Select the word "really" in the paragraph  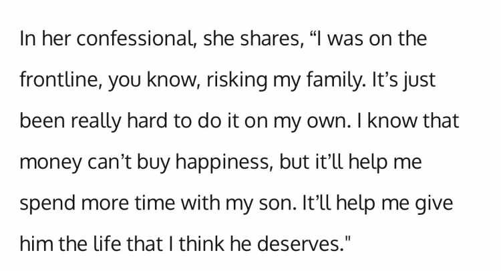[x=96, y=121]
